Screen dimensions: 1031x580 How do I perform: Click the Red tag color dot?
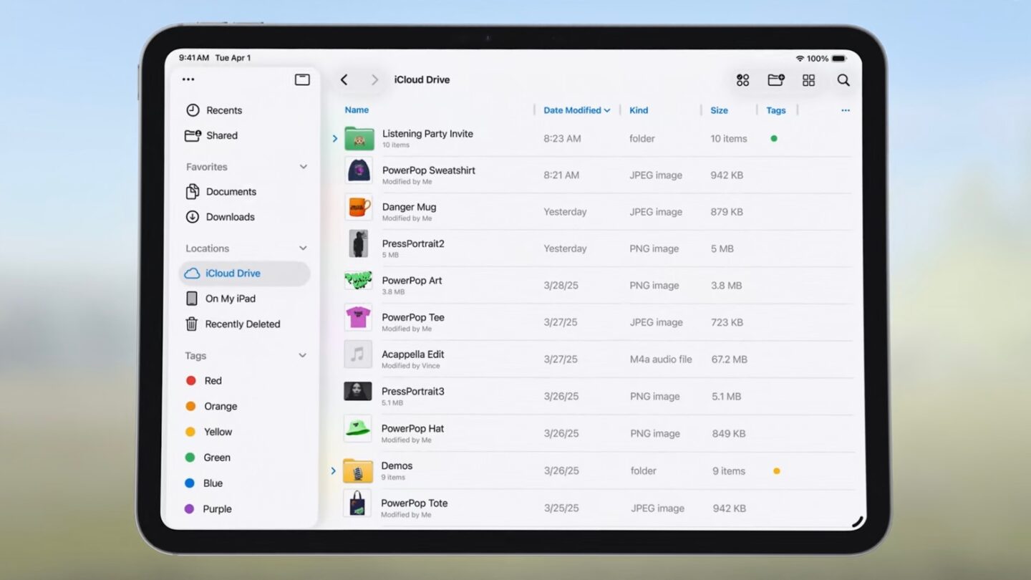(190, 380)
